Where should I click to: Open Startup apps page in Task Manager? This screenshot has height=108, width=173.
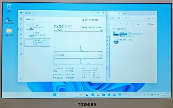pyautogui.click(x=21, y=39)
